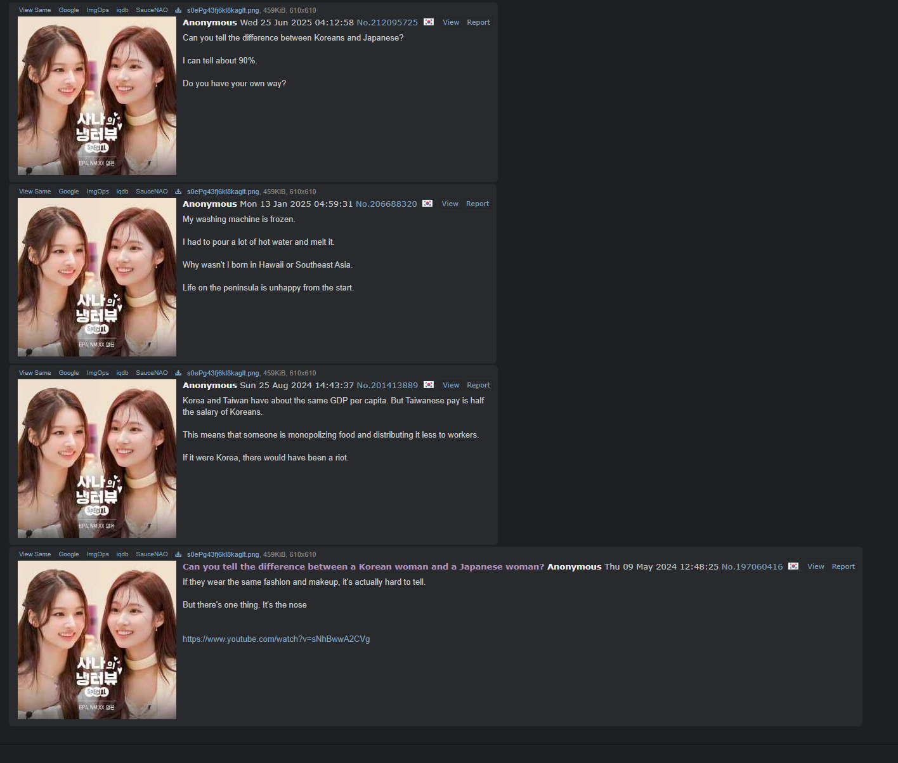Click View Same above the 25 Aug 2024 post
The height and width of the screenshot is (763, 898).
[x=35, y=373]
